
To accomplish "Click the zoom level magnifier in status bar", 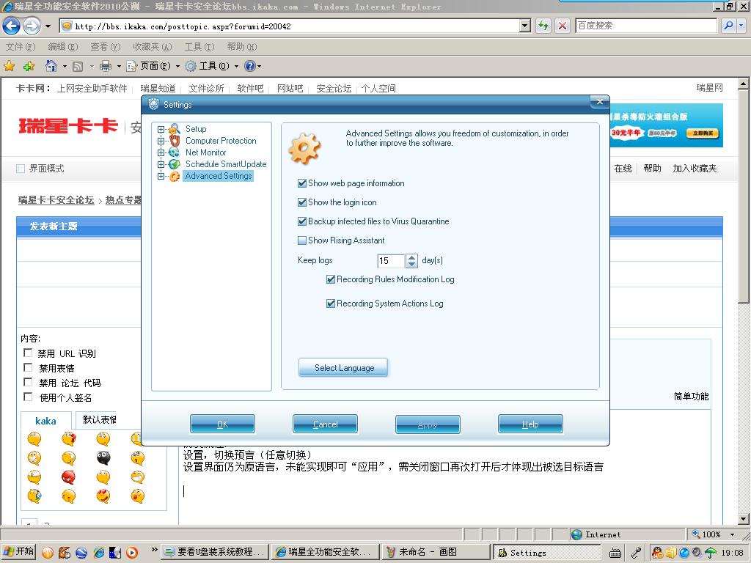I will [x=696, y=534].
